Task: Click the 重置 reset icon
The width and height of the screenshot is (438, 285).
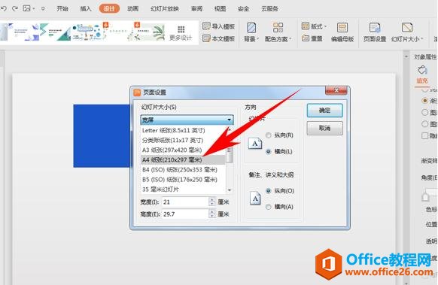Action: coord(306,38)
